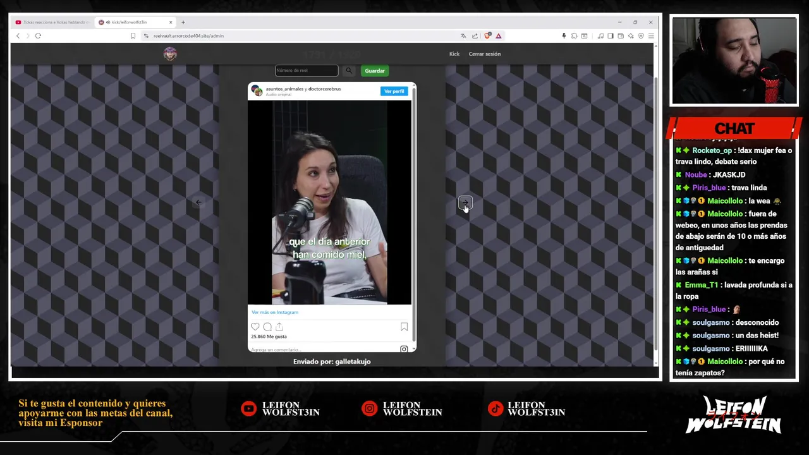The image size is (809, 455).
Task: Open media control music note icon
Action: (x=600, y=36)
